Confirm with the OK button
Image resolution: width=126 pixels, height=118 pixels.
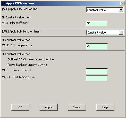click(20, 107)
